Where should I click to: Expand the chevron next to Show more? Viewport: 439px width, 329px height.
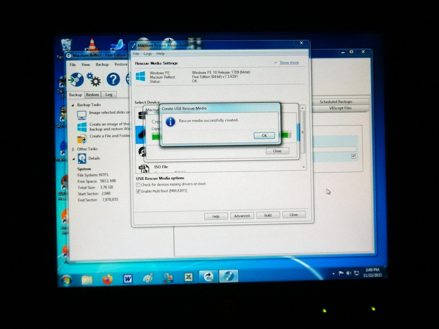(275, 63)
